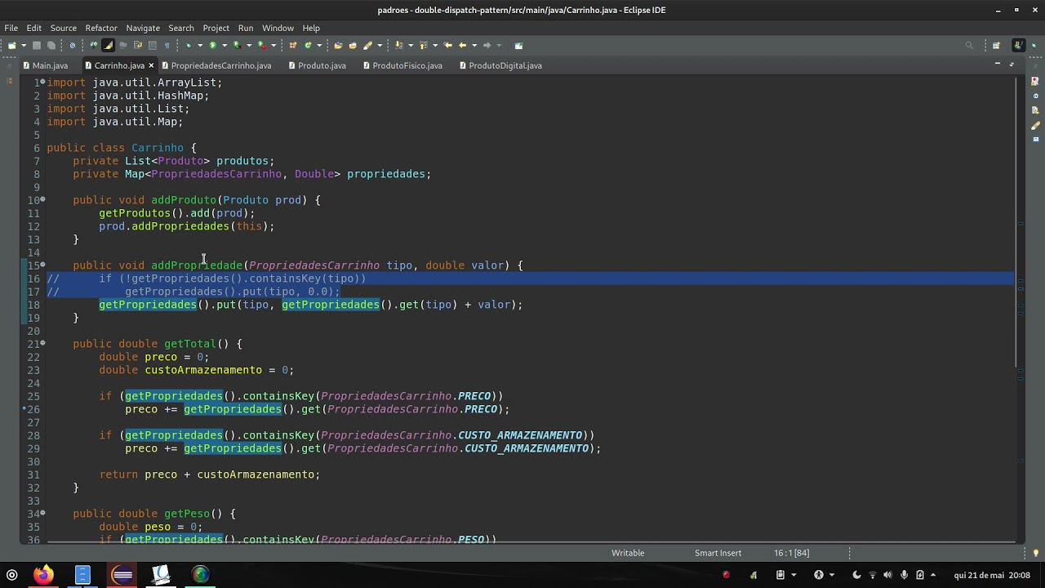Open the External Tools dropdown arrow
1045x588 pixels.
(273, 46)
